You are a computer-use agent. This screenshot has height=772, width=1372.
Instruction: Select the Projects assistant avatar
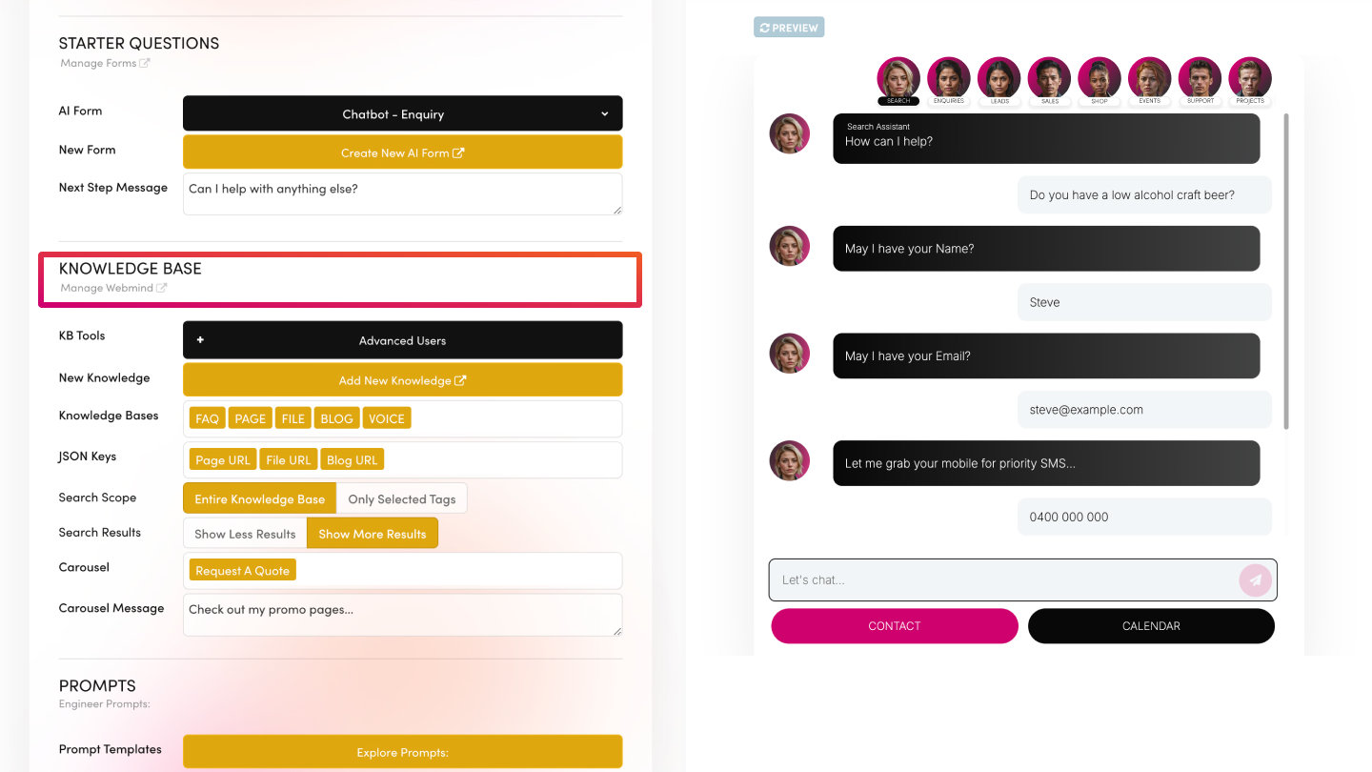(1250, 79)
